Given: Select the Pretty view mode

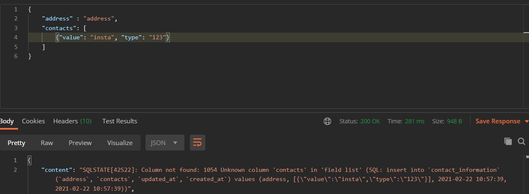Looking at the screenshot, I should pyautogui.click(x=16, y=143).
